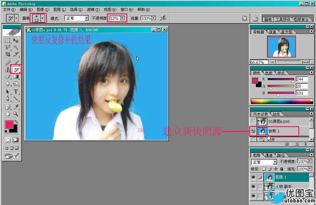Viewport: 316px width, 205px height.
Task: Expand the 模式 blending mode dropdown
Action: tap(86, 18)
